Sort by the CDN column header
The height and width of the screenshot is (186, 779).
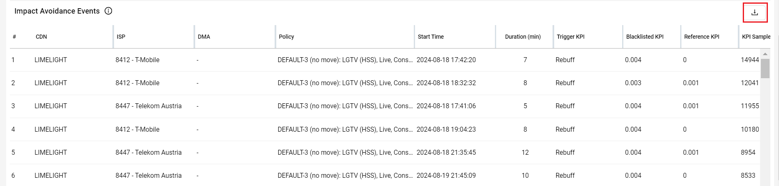[41, 37]
